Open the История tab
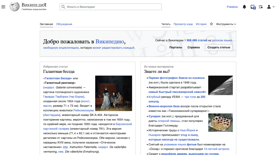 click(201, 24)
